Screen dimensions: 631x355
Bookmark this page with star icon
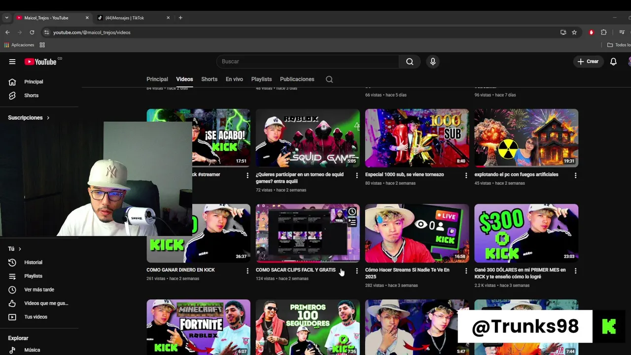point(574,33)
